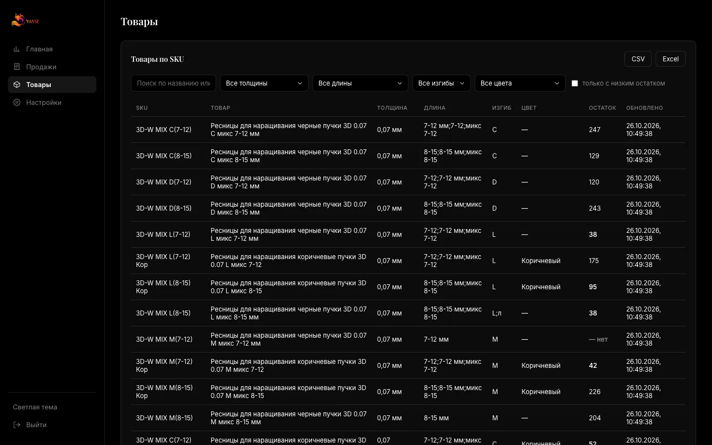Image resolution: width=712 pixels, height=445 pixels.
Task: Export the table with the CSV button
Action: [638, 59]
